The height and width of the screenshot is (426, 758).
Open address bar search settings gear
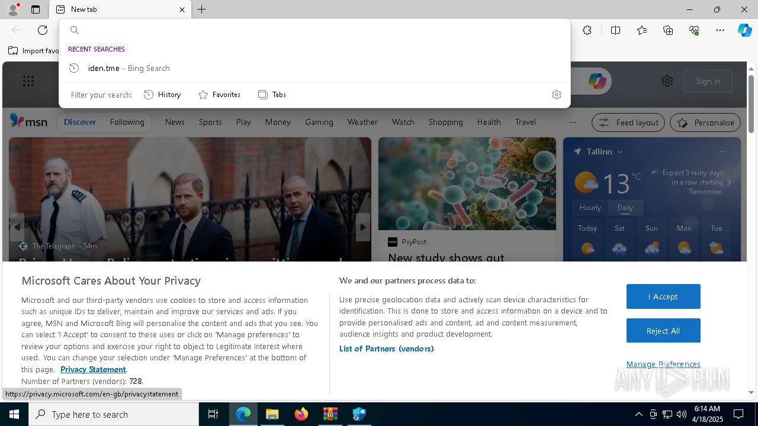(x=556, y=95)
